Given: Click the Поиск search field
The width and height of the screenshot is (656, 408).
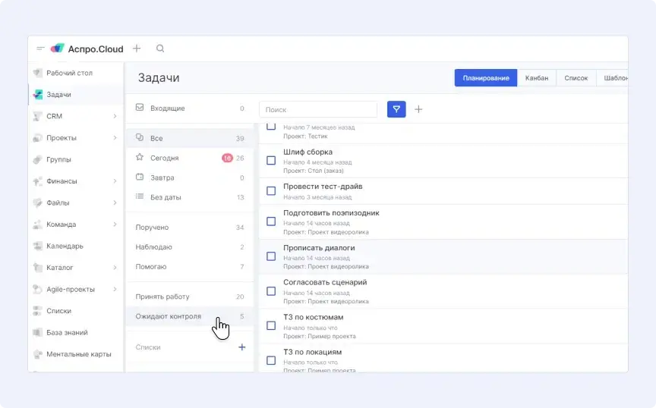Looking at the screenshot, I should tap(317, 110).
